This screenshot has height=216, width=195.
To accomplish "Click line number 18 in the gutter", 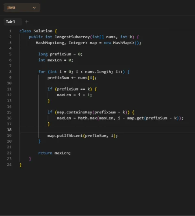I will (x=9, y=130).
